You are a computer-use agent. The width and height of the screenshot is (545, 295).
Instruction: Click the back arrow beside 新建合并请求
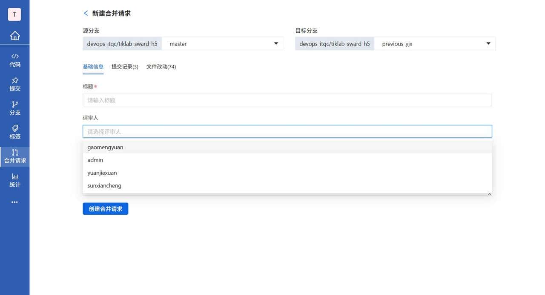pos(85,13)
